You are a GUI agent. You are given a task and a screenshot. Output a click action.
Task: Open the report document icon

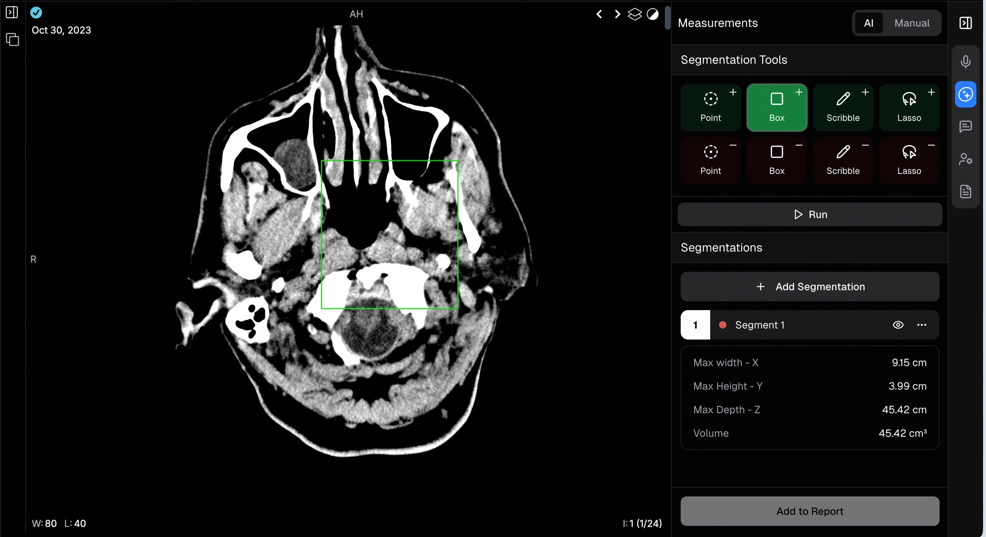(965, 192)
